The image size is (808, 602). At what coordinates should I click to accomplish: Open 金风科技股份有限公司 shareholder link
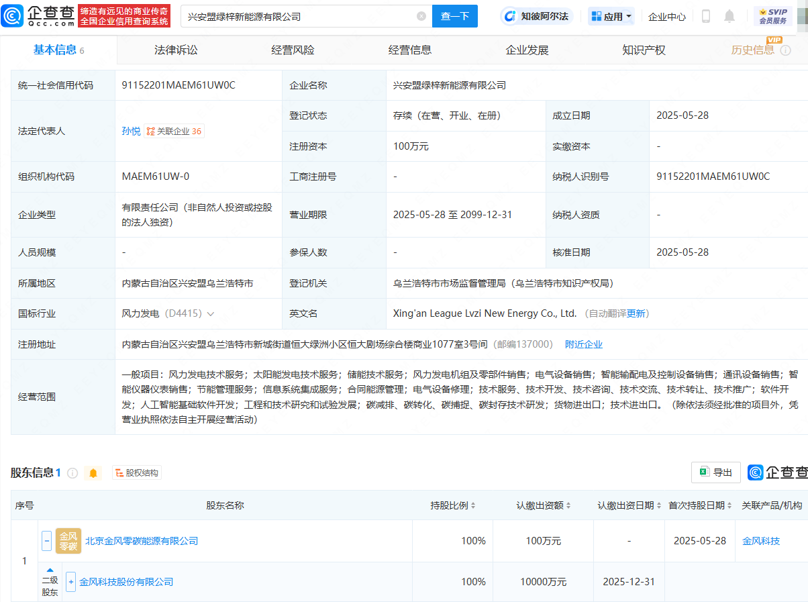tap(126, 582)
